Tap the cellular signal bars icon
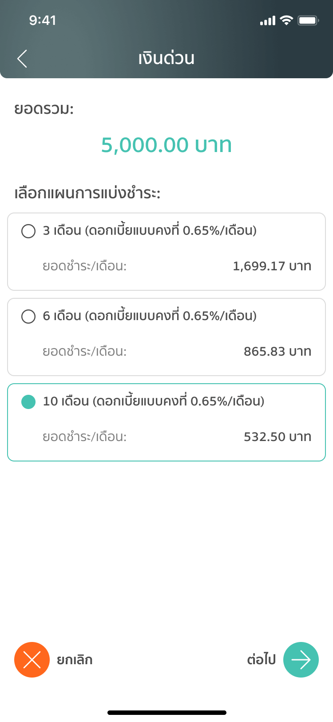 (268, 21)
